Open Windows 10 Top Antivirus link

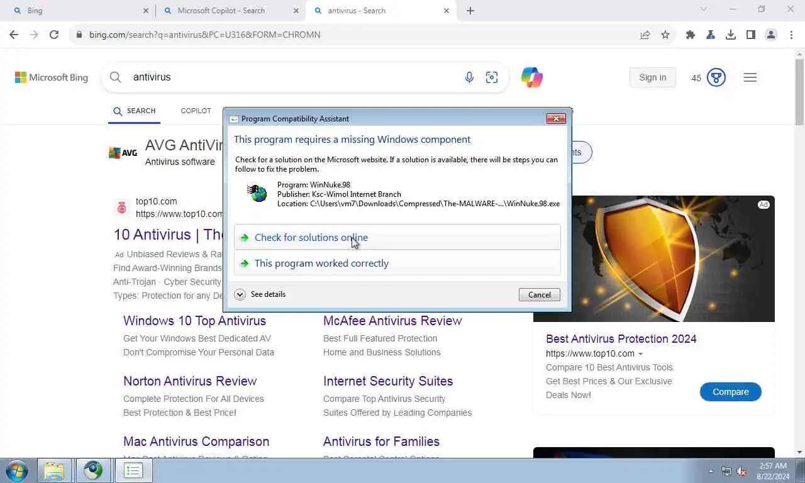click(x=194, y=321)
